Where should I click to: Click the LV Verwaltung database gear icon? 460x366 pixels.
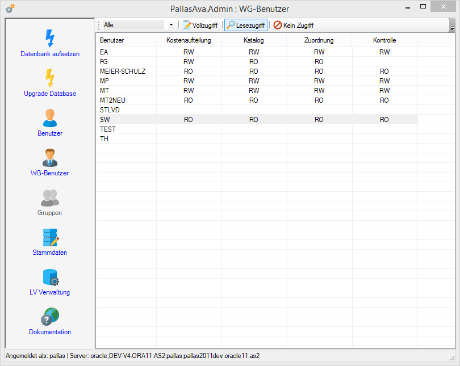pyautogui.click(x=51, y=277)
